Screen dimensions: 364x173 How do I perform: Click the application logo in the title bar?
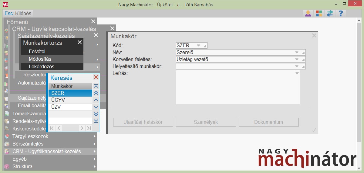pos(5,5)
